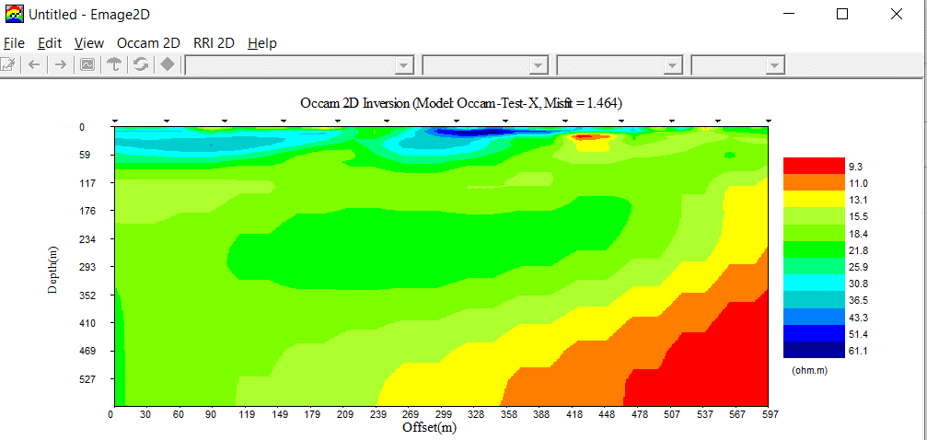Open the File menu
The height and width of the screenshot is (440, 927).
pos(14,43)
